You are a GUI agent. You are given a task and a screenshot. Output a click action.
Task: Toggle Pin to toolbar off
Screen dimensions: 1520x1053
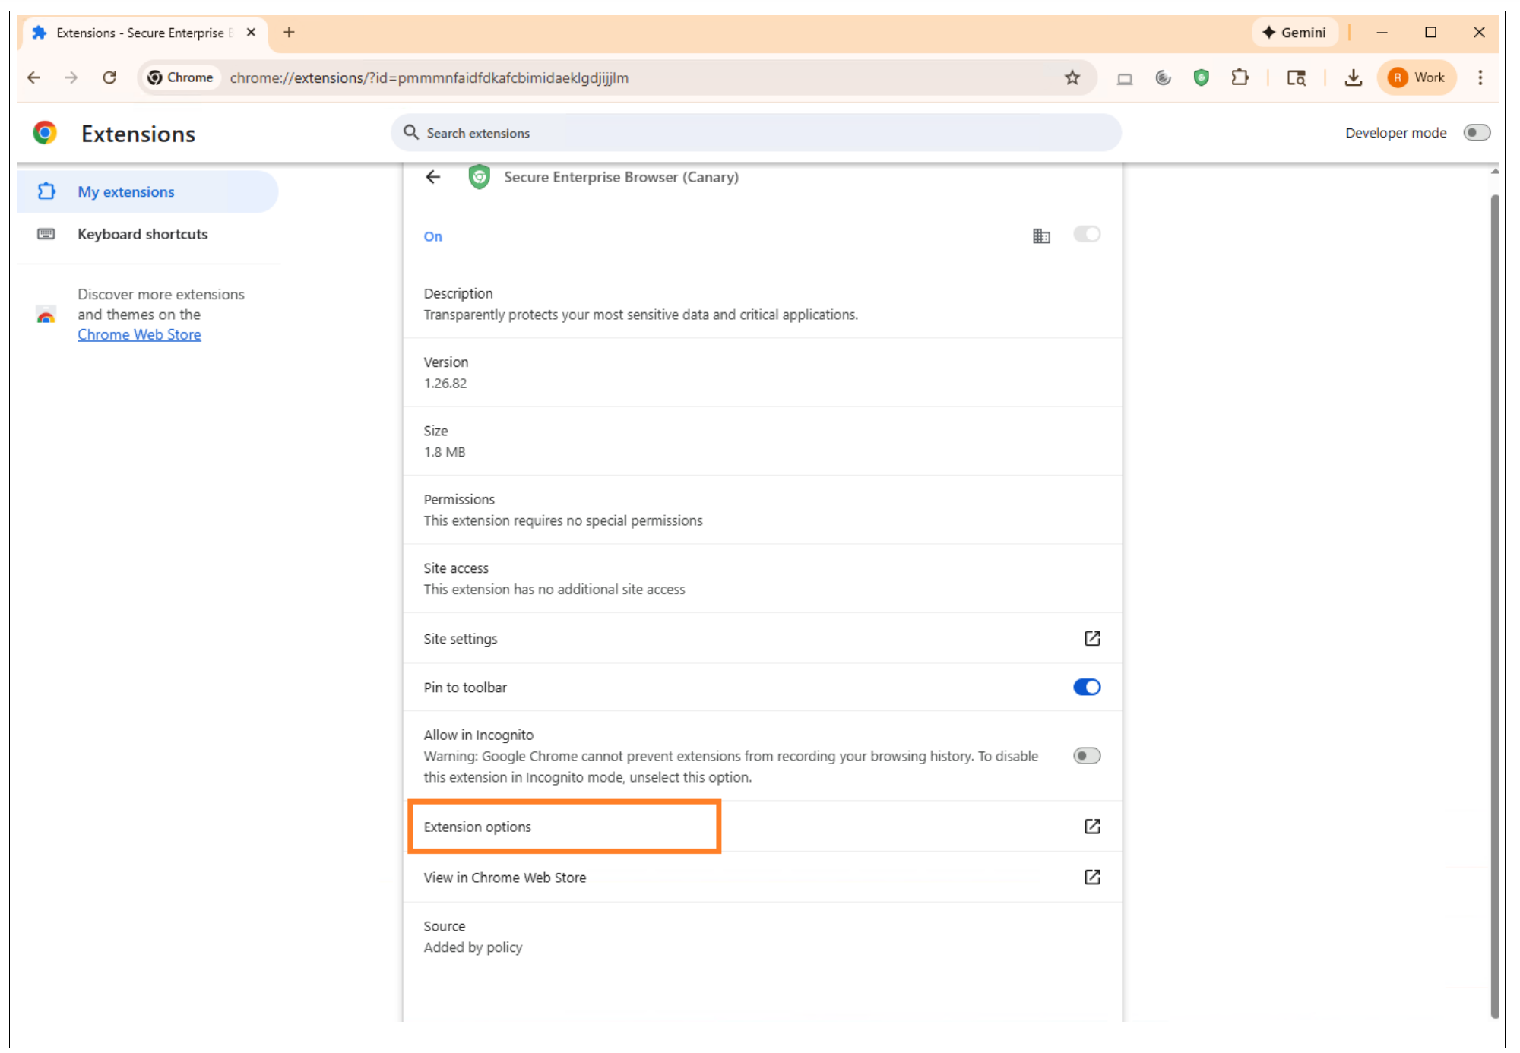[1086, 687]
